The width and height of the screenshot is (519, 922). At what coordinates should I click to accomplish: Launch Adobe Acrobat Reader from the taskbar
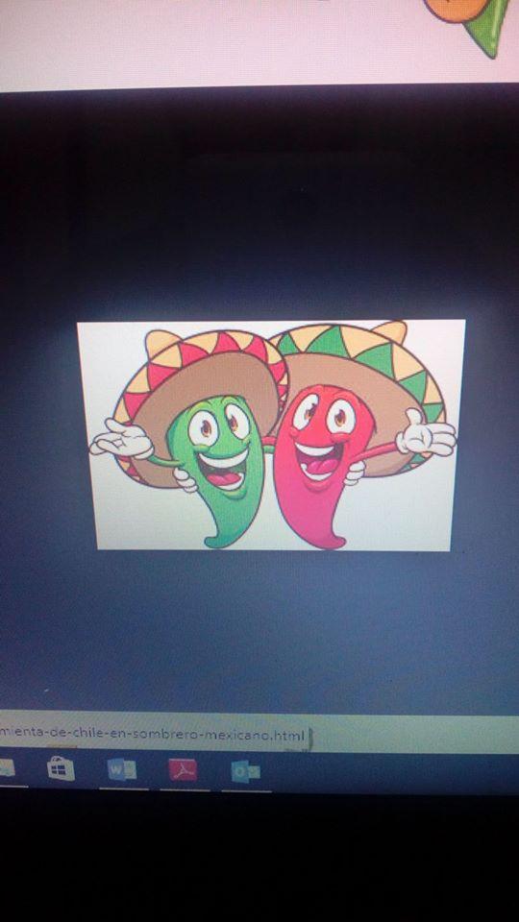183,769
